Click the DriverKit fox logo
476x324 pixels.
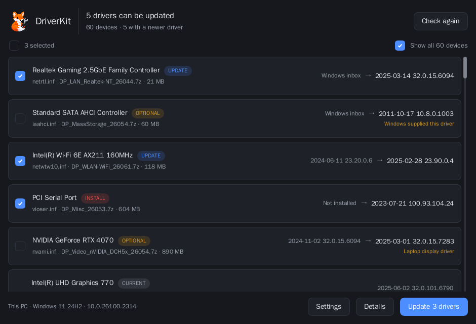19,21
